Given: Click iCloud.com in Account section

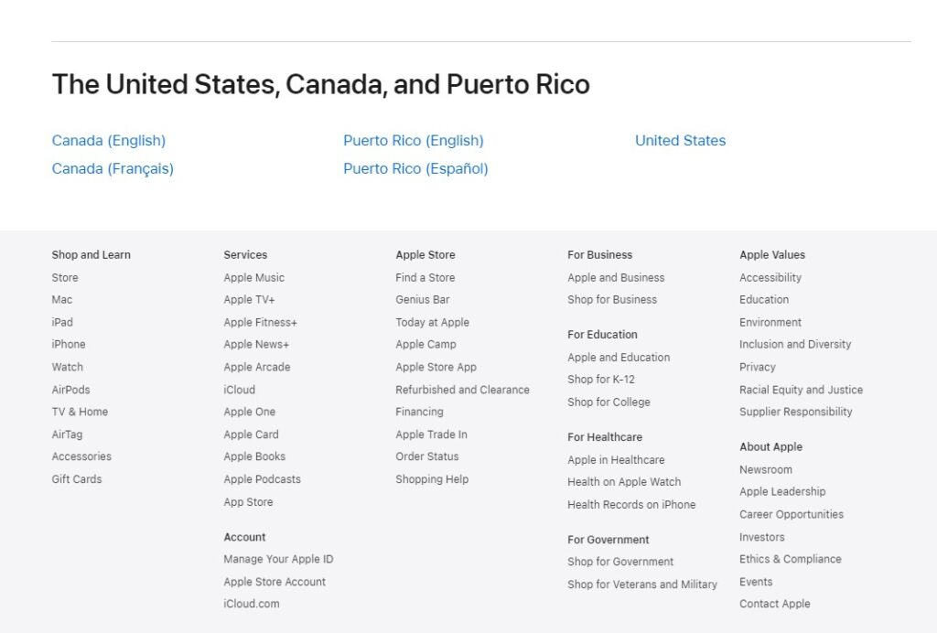Looking at the screenshot, I should point(252,604).
